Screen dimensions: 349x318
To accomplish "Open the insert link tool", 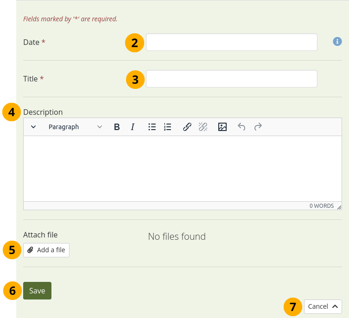I will tap(187, 127).
